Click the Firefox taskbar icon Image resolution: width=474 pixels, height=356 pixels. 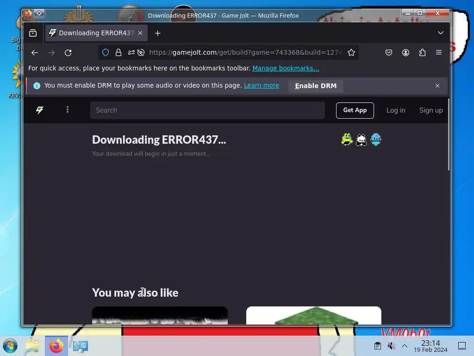tap(56, 346)
